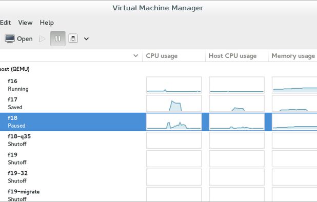Click the f17 Host CPU usage graph
The width and height of the screenshot is (317, 202).
click(237, 104)
